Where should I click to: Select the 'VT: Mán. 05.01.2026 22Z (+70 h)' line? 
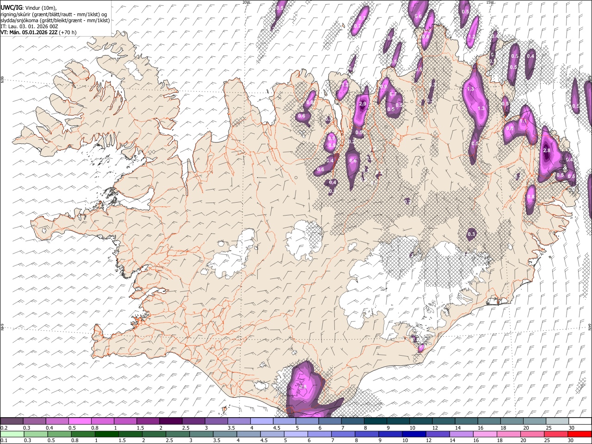click(x=38, y=32)
